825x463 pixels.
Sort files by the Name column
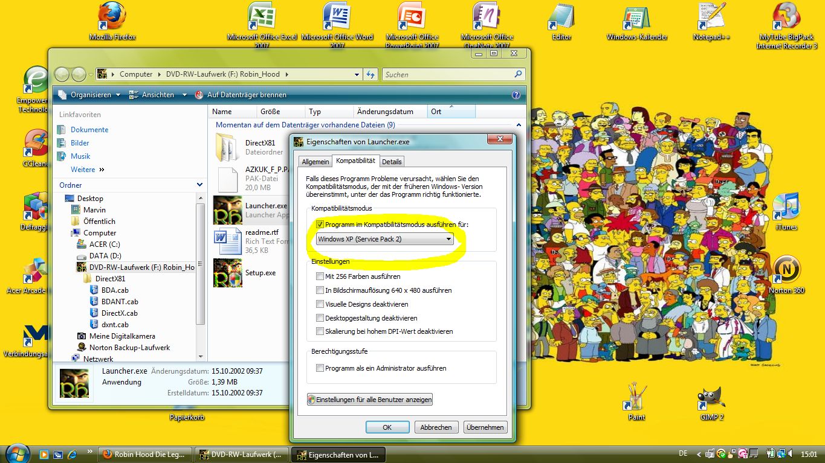coord(232,112)
